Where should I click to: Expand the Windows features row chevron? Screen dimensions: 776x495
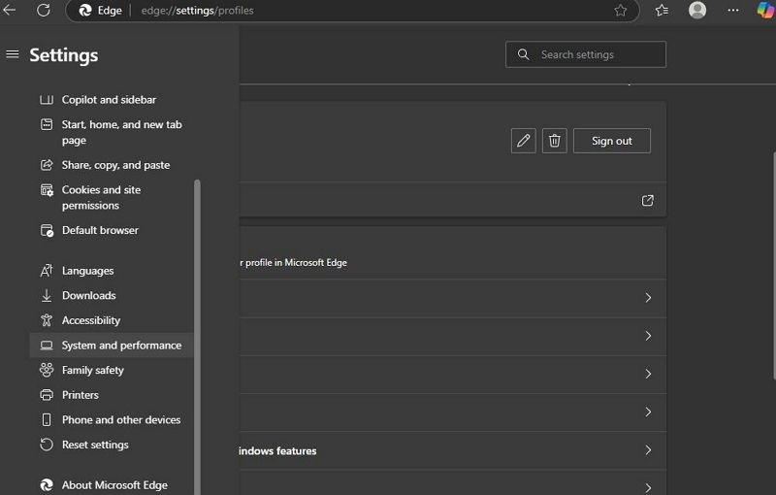click(648, 450)
